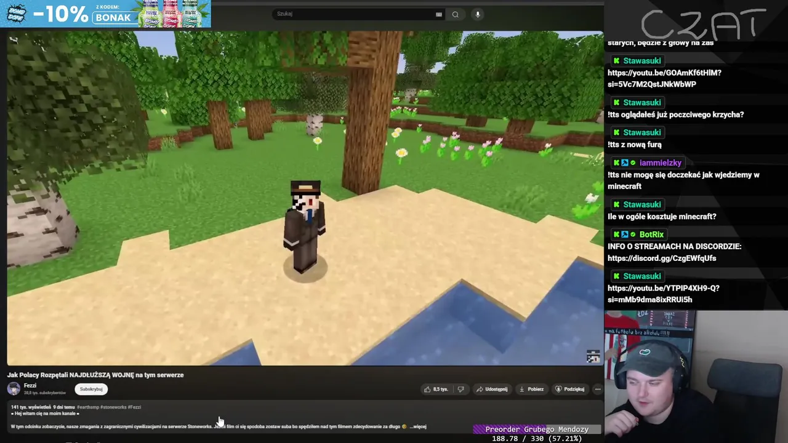Open the youtu.be/YTPIP4XH9-Q link in chat
Viewport: 788px width, 443px height.
(664, 293)
